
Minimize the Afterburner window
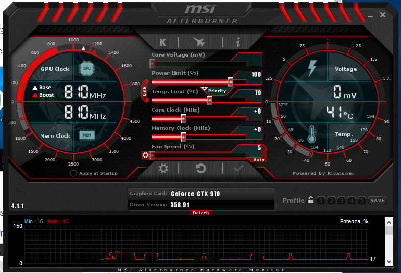tap(370, 17)
